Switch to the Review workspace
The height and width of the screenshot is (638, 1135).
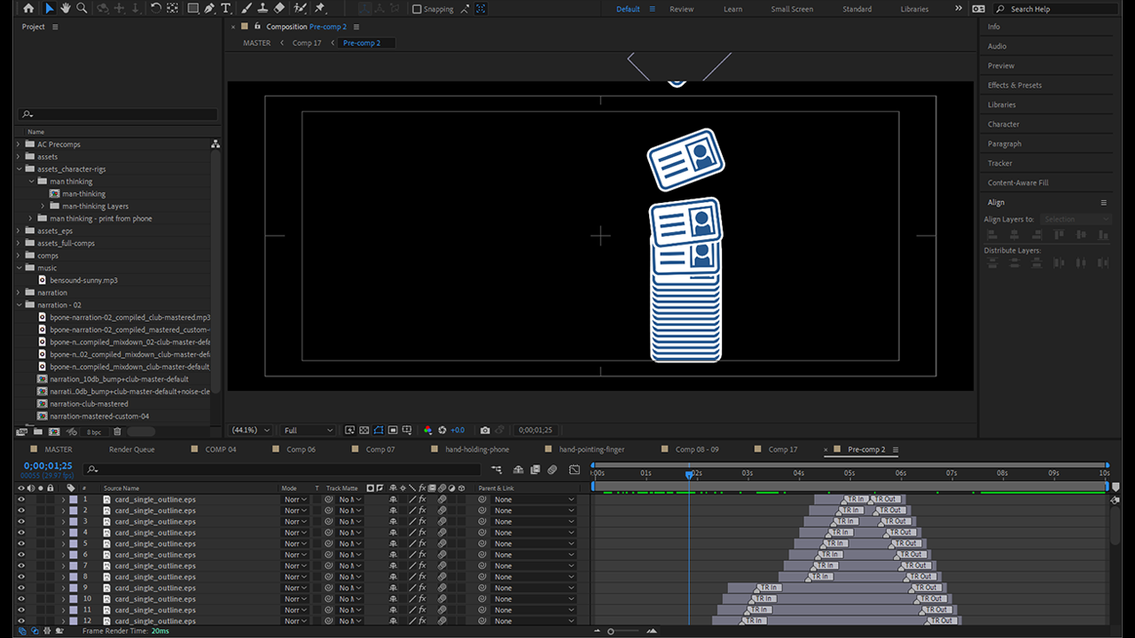681,9
